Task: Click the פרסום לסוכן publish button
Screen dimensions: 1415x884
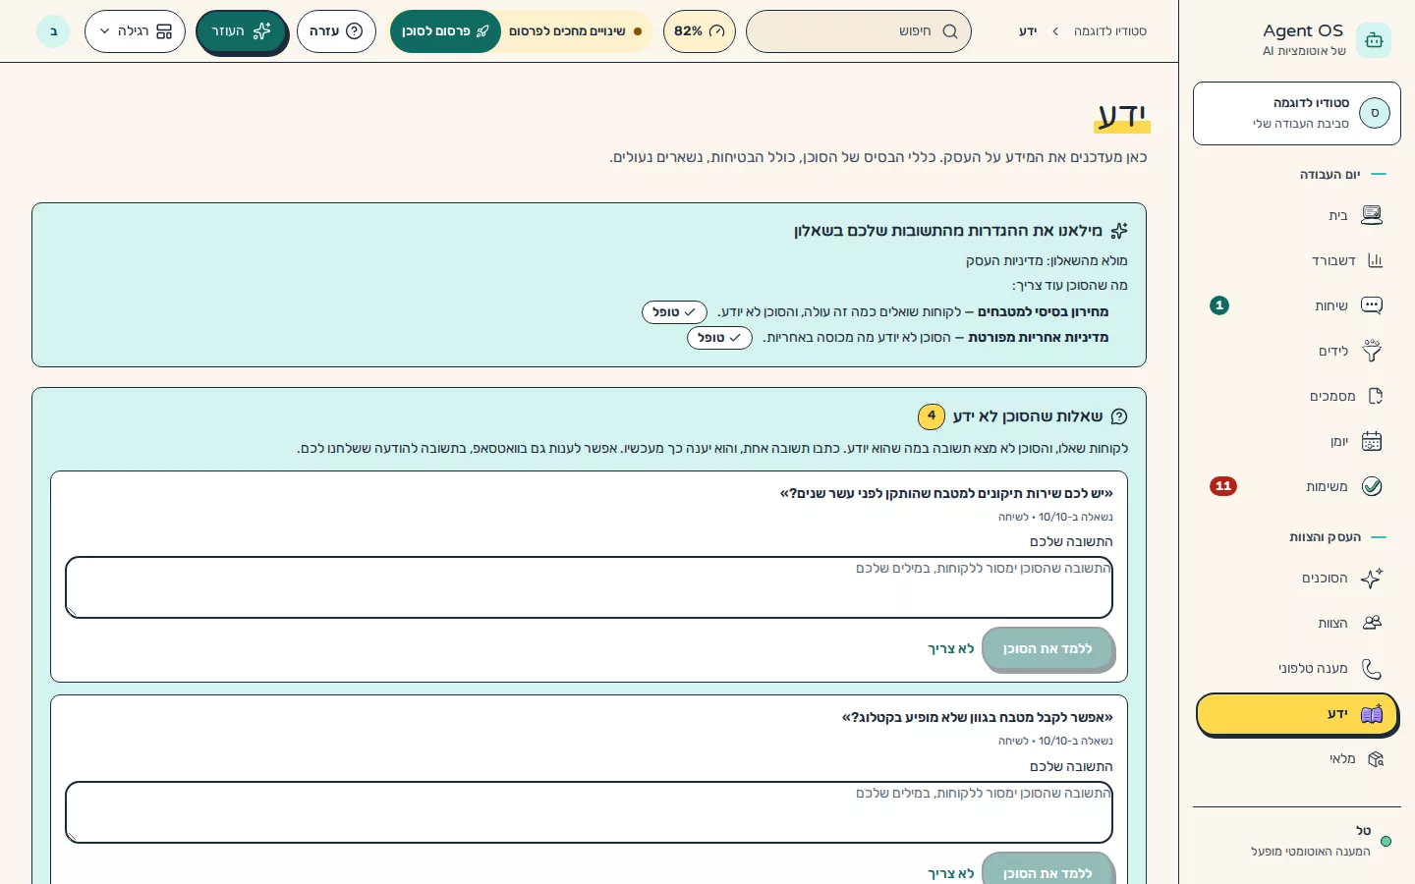Action: tap(445, 31)
